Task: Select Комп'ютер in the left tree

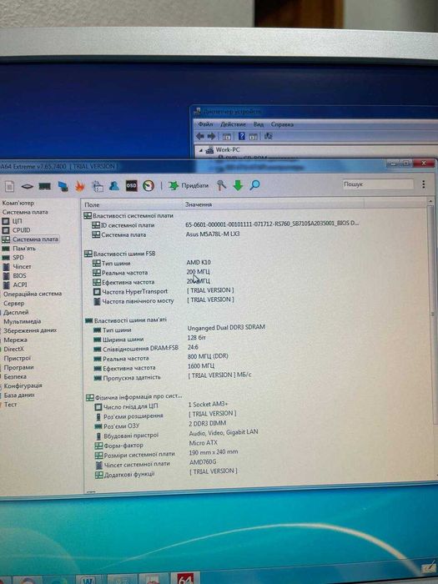Action: tap(18, 203)
